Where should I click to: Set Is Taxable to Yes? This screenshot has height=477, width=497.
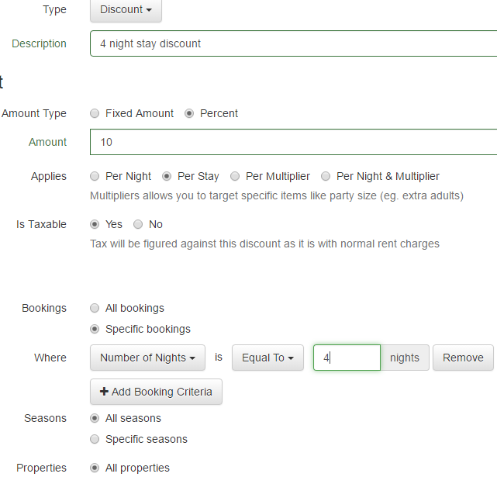(95, 224)
